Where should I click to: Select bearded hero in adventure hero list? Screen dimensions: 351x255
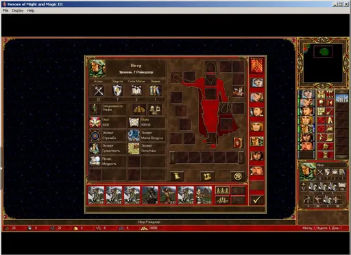click(x=306, y=146)
